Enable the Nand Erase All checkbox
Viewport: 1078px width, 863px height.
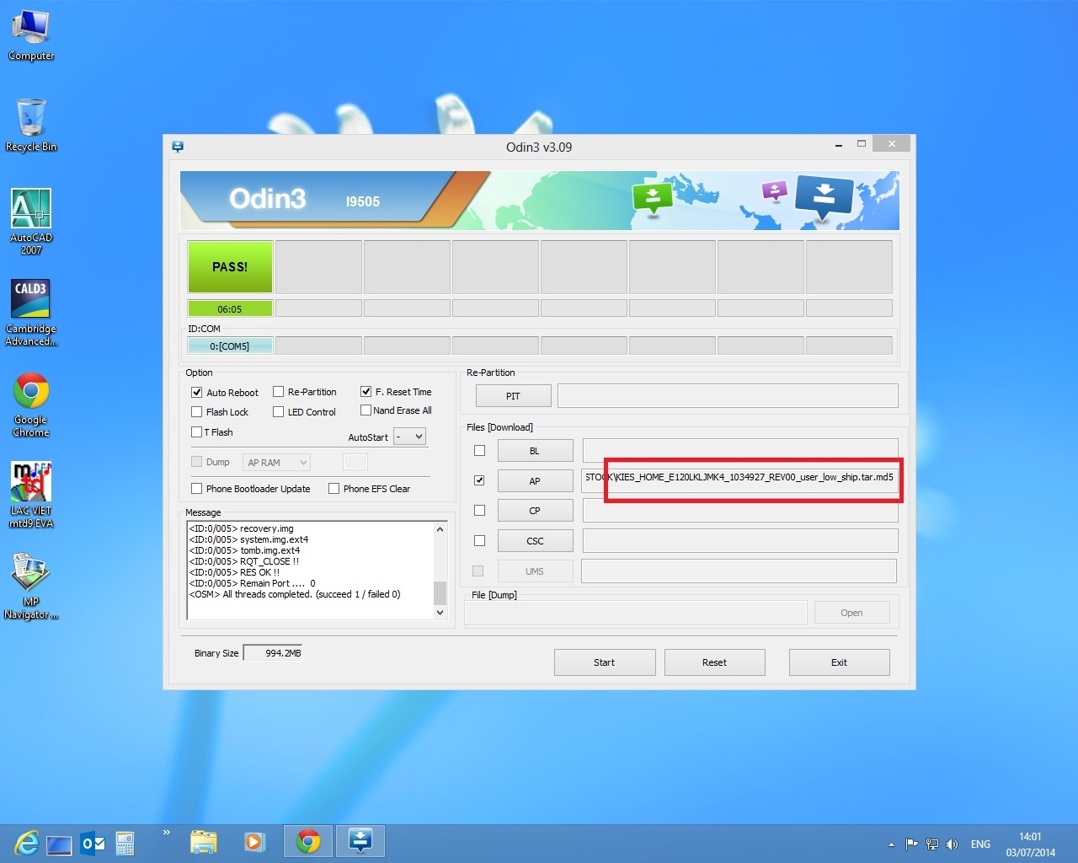366,410
